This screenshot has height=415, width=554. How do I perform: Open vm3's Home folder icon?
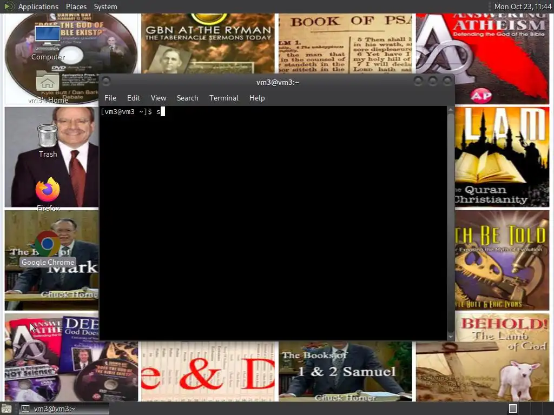tap(48, 86)
